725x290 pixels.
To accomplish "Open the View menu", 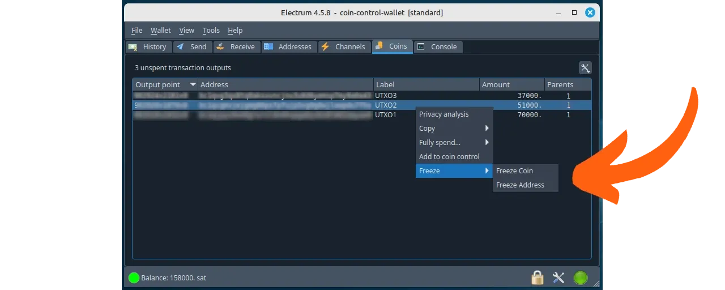I will click(186, 31).
